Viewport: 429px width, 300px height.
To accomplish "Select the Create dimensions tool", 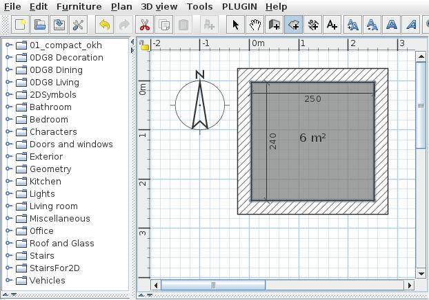I will tap(312, 25).
